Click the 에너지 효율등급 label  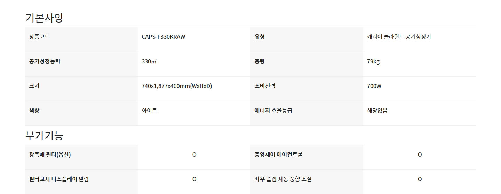point(273,111)
